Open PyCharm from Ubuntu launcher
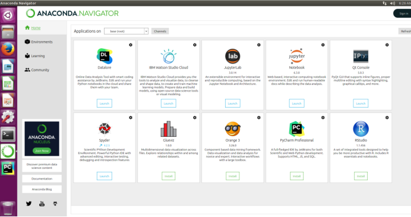The image size is (411, 217). pyautogui.click(x=8, y=168)
